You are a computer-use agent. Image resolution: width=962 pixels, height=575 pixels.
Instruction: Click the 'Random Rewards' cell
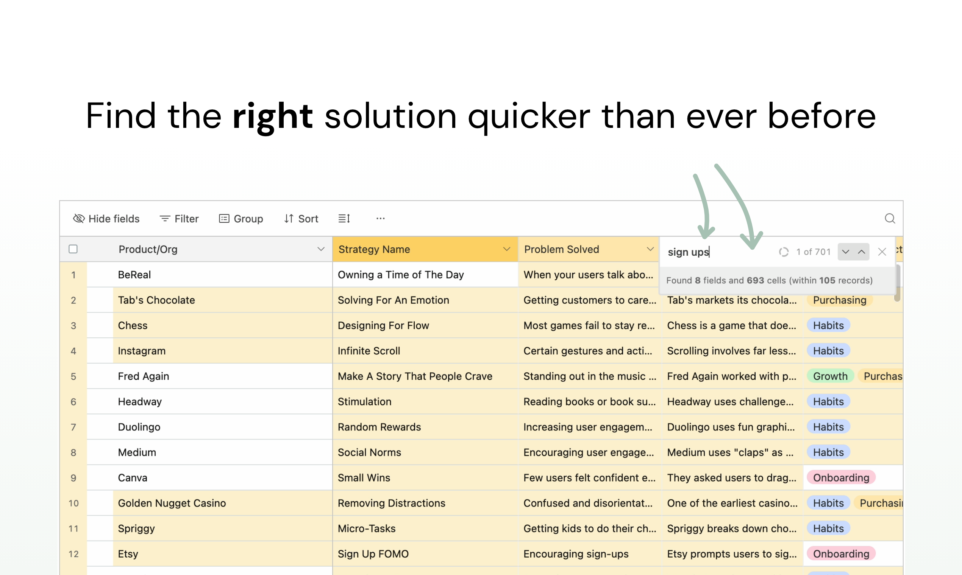[425, 427]
